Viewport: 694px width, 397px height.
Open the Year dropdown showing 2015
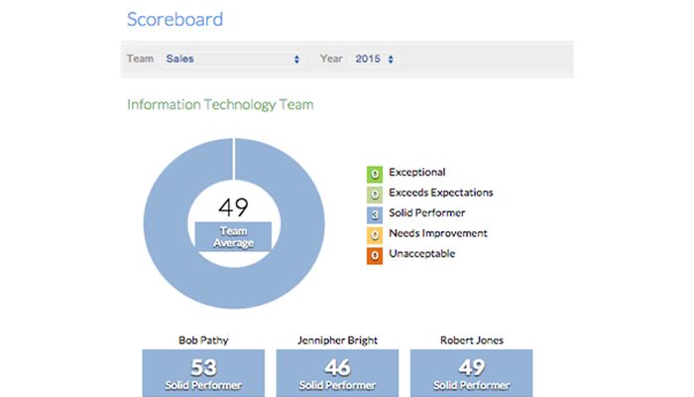tap(374, 59)
